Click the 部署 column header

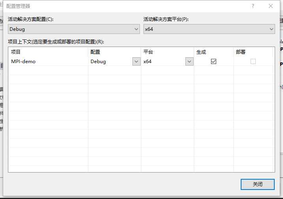click(x=253, y=52)
